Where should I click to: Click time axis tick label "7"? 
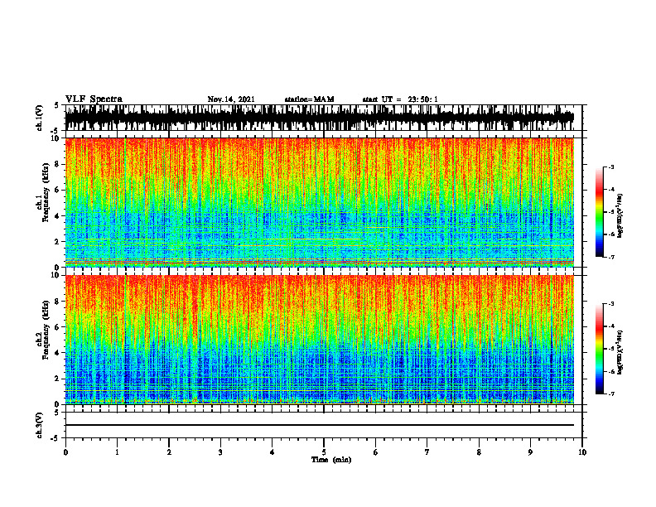427,452
